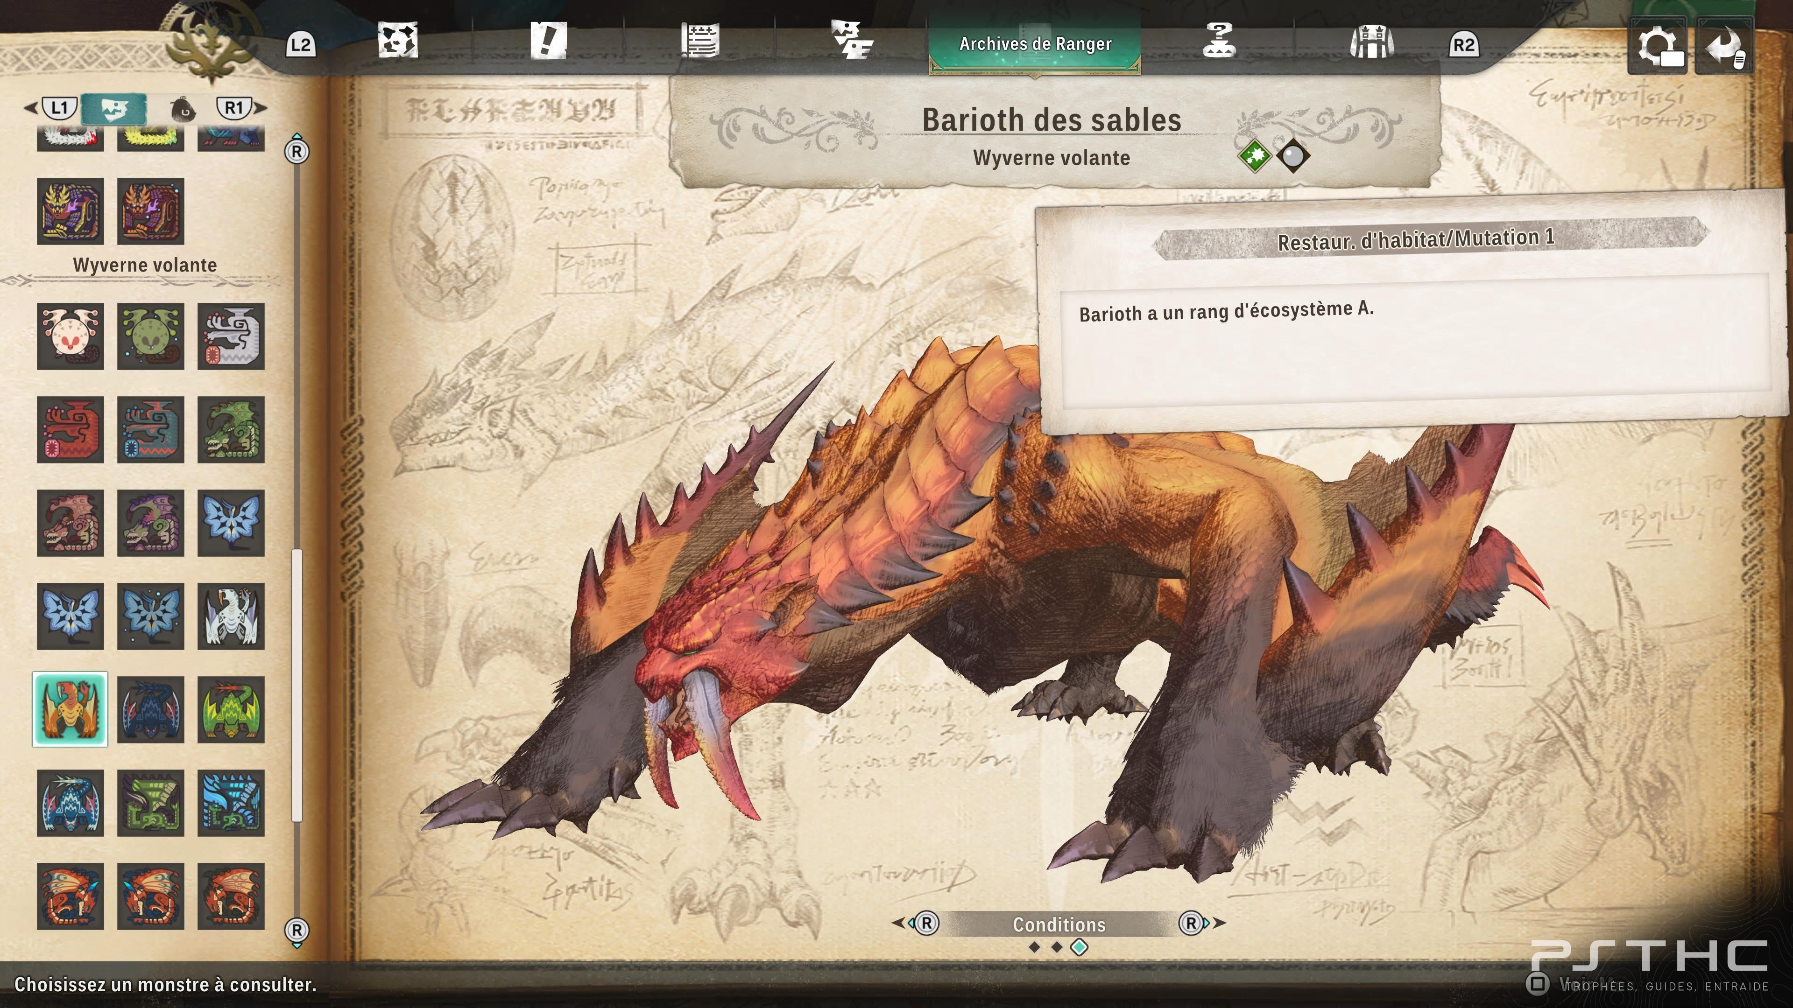Select the Archives de Ranger tab

(x=1035, y=44)
